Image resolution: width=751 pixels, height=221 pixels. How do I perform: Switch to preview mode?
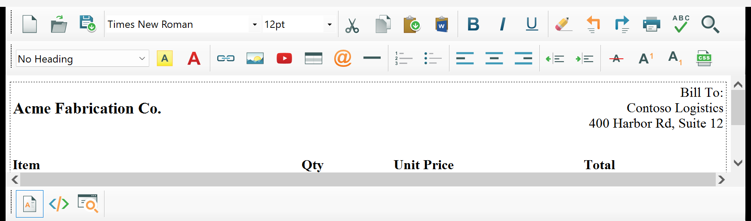(x=88, y=204)
